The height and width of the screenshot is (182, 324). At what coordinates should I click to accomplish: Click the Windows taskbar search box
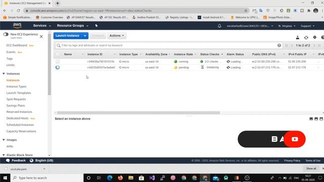[47, 177]
